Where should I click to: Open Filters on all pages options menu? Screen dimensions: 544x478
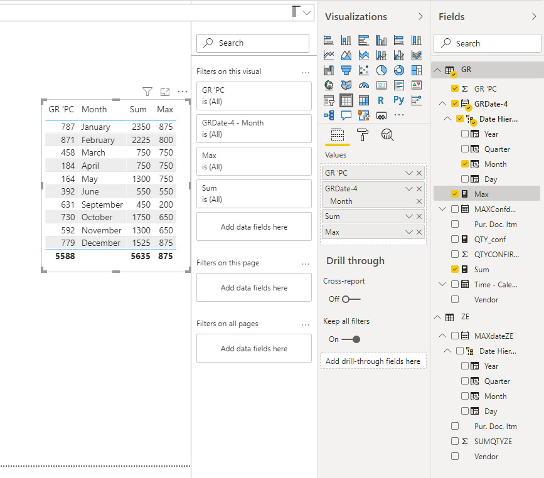[x=306, y=325]
